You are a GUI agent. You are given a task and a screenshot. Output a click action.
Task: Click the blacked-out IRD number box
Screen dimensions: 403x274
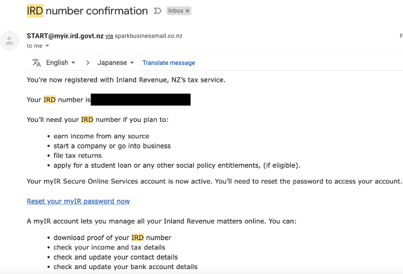click(x=140, y=99)
